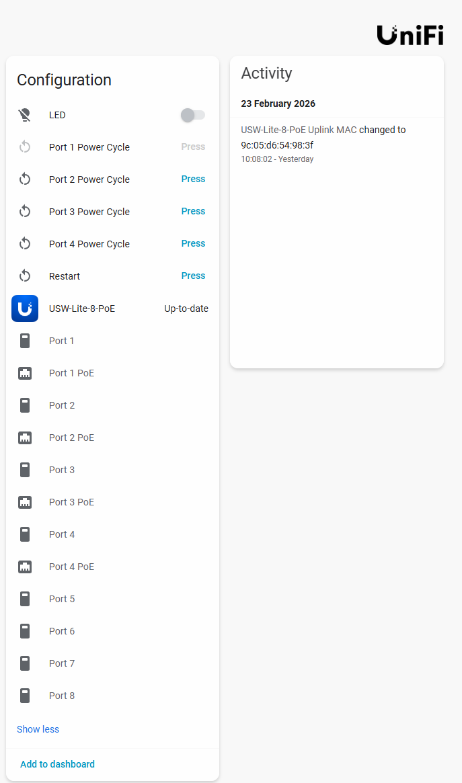
Task: Collapse the list with Show less
Action: point(38,729)
